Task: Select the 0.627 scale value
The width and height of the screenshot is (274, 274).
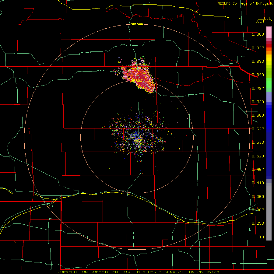Action: click(258, 129)
